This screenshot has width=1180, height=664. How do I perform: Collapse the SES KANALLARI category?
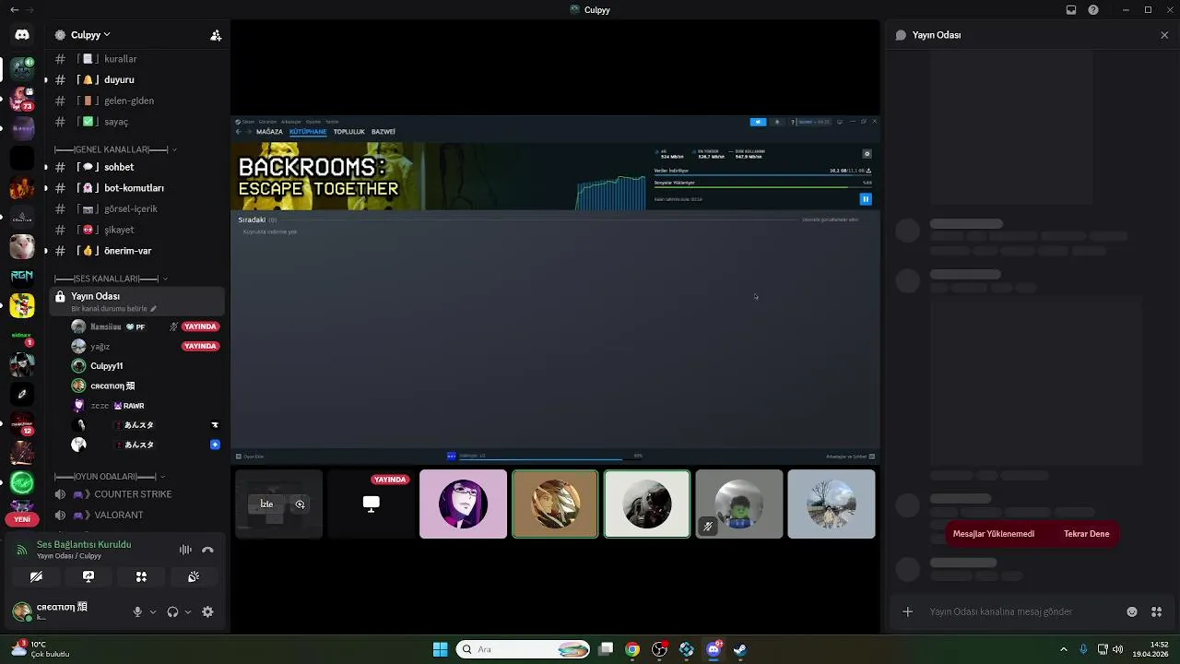tap(111, 279)
